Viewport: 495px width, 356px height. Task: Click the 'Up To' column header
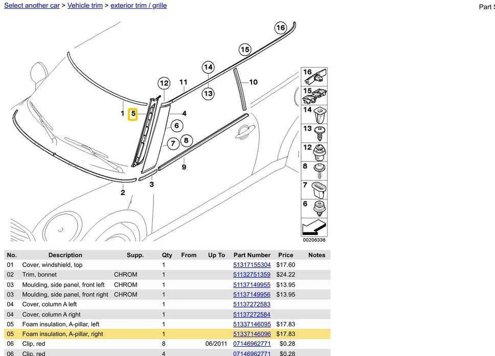pyautogui.click(x=217, y=255)
